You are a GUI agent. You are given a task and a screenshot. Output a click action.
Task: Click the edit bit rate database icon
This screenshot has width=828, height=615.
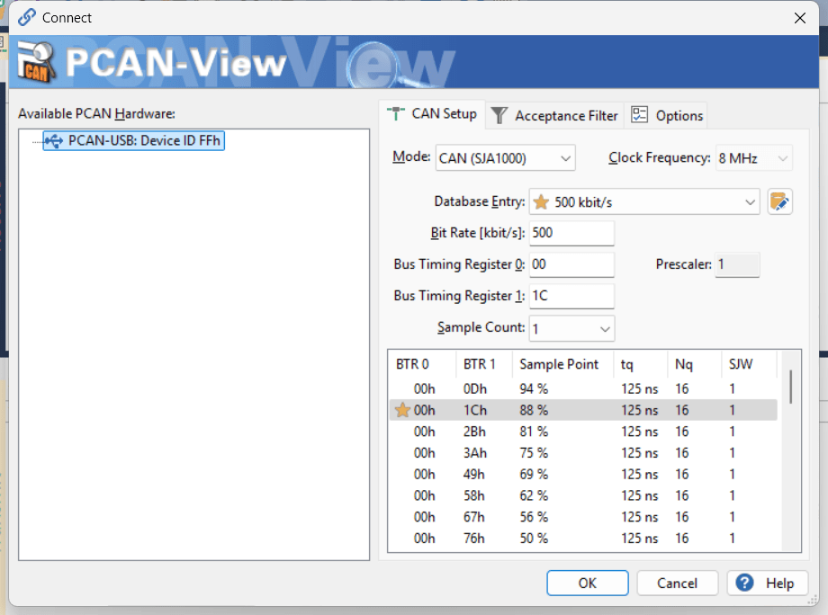coord(779,201)
